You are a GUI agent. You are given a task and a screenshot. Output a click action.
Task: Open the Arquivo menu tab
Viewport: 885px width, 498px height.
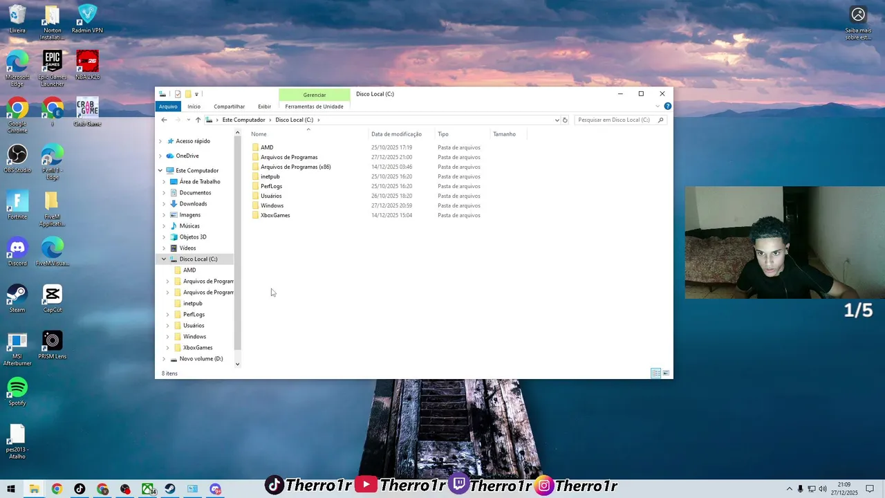[168, 107]
